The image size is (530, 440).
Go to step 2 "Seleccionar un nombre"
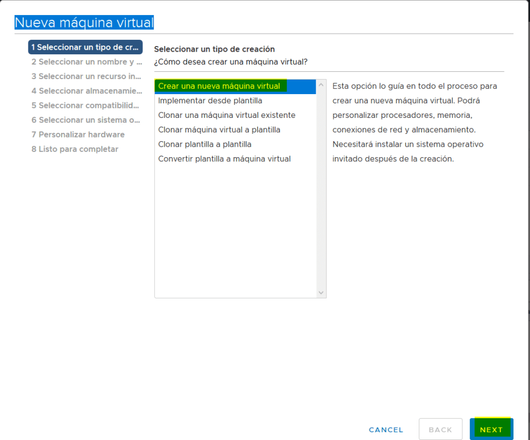tap(85, 62)
